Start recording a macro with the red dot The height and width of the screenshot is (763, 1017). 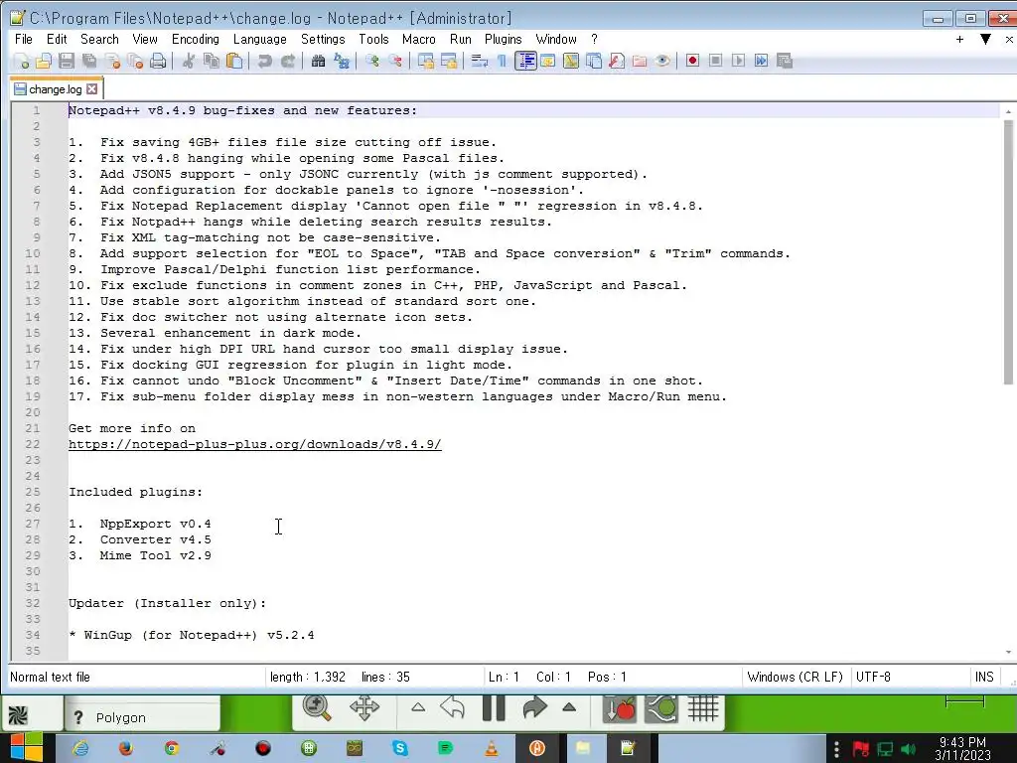pyautogui.click(x=692, y=61)
